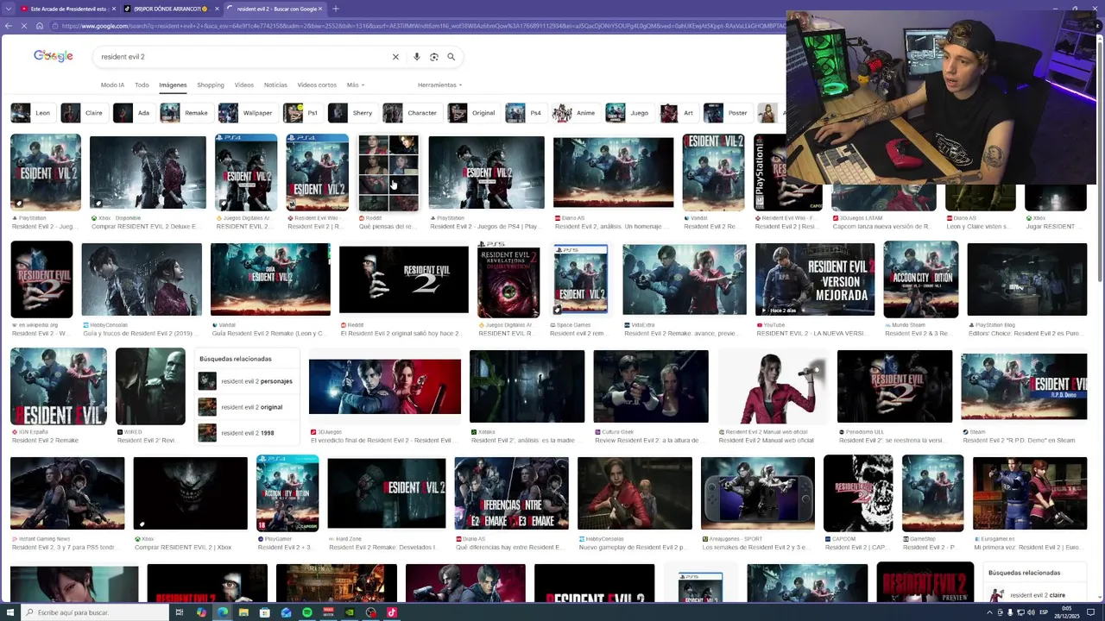Open the Windows Start menu
Viewport: 1105px width, 621px height.
click(x=9, y=612)
